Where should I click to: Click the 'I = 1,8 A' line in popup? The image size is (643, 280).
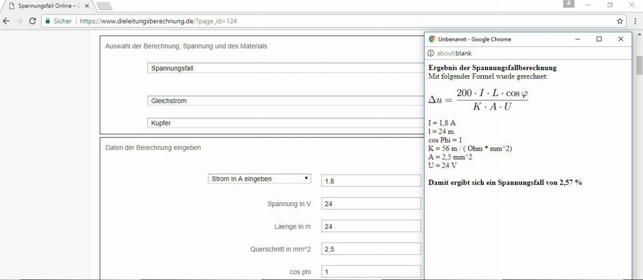(442, 123)
